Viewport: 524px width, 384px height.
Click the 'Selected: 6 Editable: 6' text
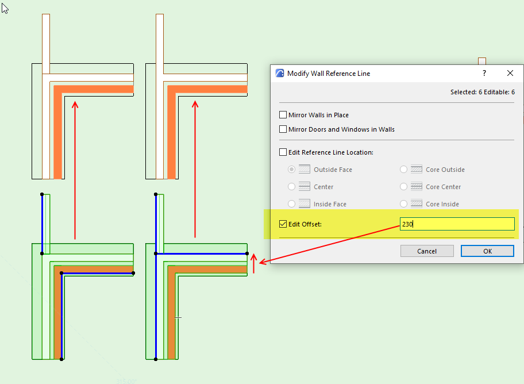point(483,92)
